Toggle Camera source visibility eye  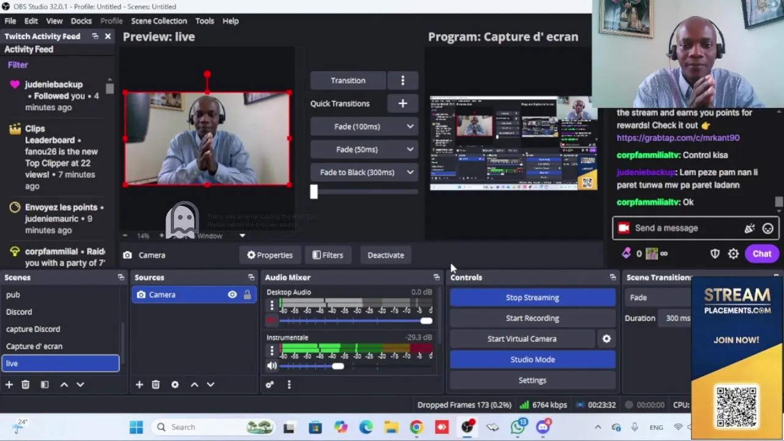(232, 295)
